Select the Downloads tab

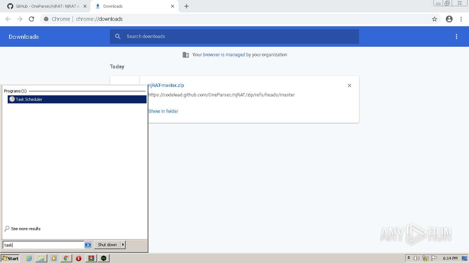[x=134, y=6]
